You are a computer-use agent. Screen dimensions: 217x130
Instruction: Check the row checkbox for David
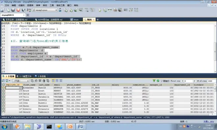pyautogui.click(x=3, y=94)
